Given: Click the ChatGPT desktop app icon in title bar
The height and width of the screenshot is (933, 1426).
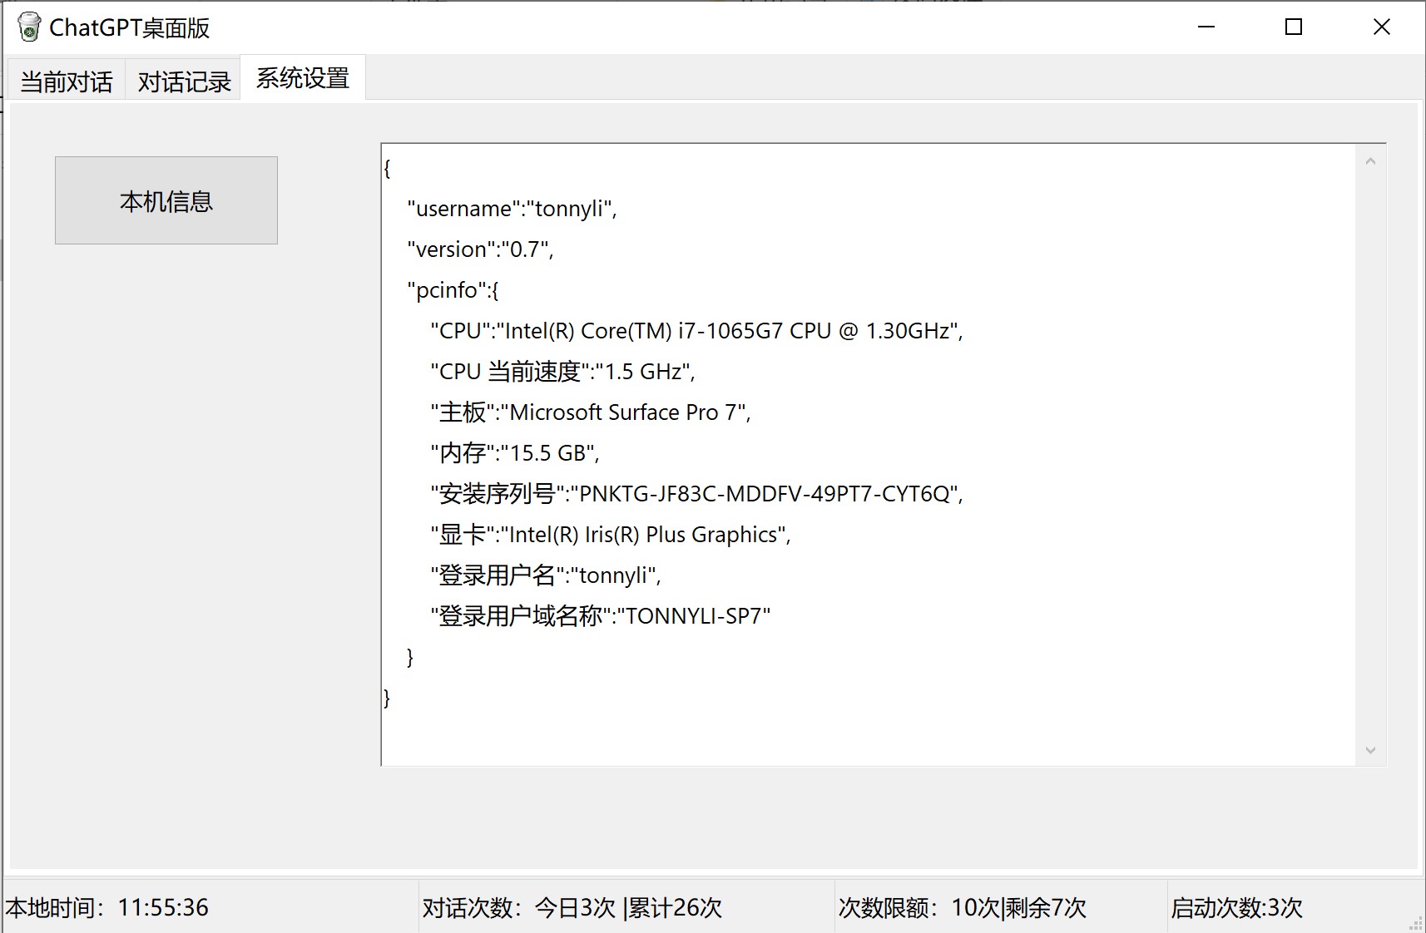Looking at the screenshot, I should click(29, 27).
